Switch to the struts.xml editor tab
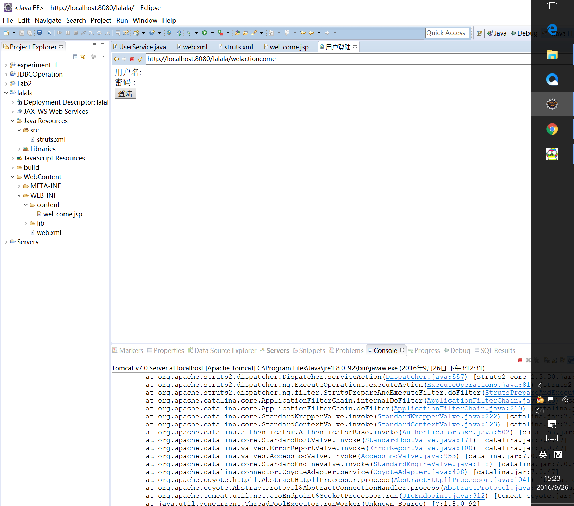This screenshot has width=574, height=506. coord(236,47)
